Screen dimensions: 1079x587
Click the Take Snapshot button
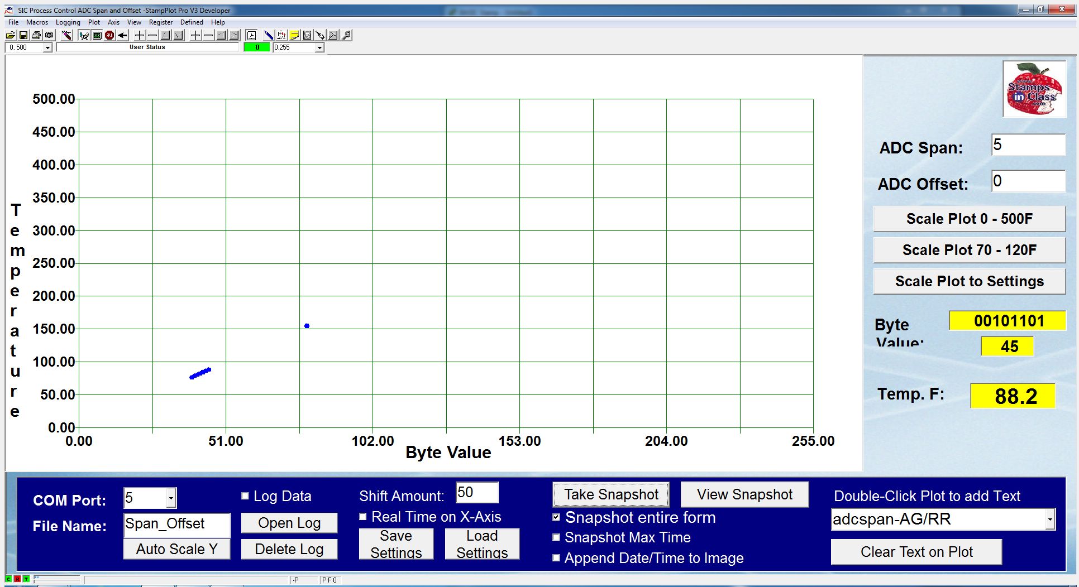tap(611, 494)
